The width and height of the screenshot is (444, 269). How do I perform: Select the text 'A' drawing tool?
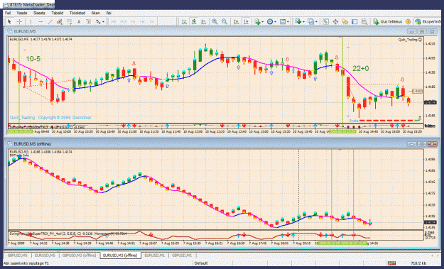click(79, 21)
